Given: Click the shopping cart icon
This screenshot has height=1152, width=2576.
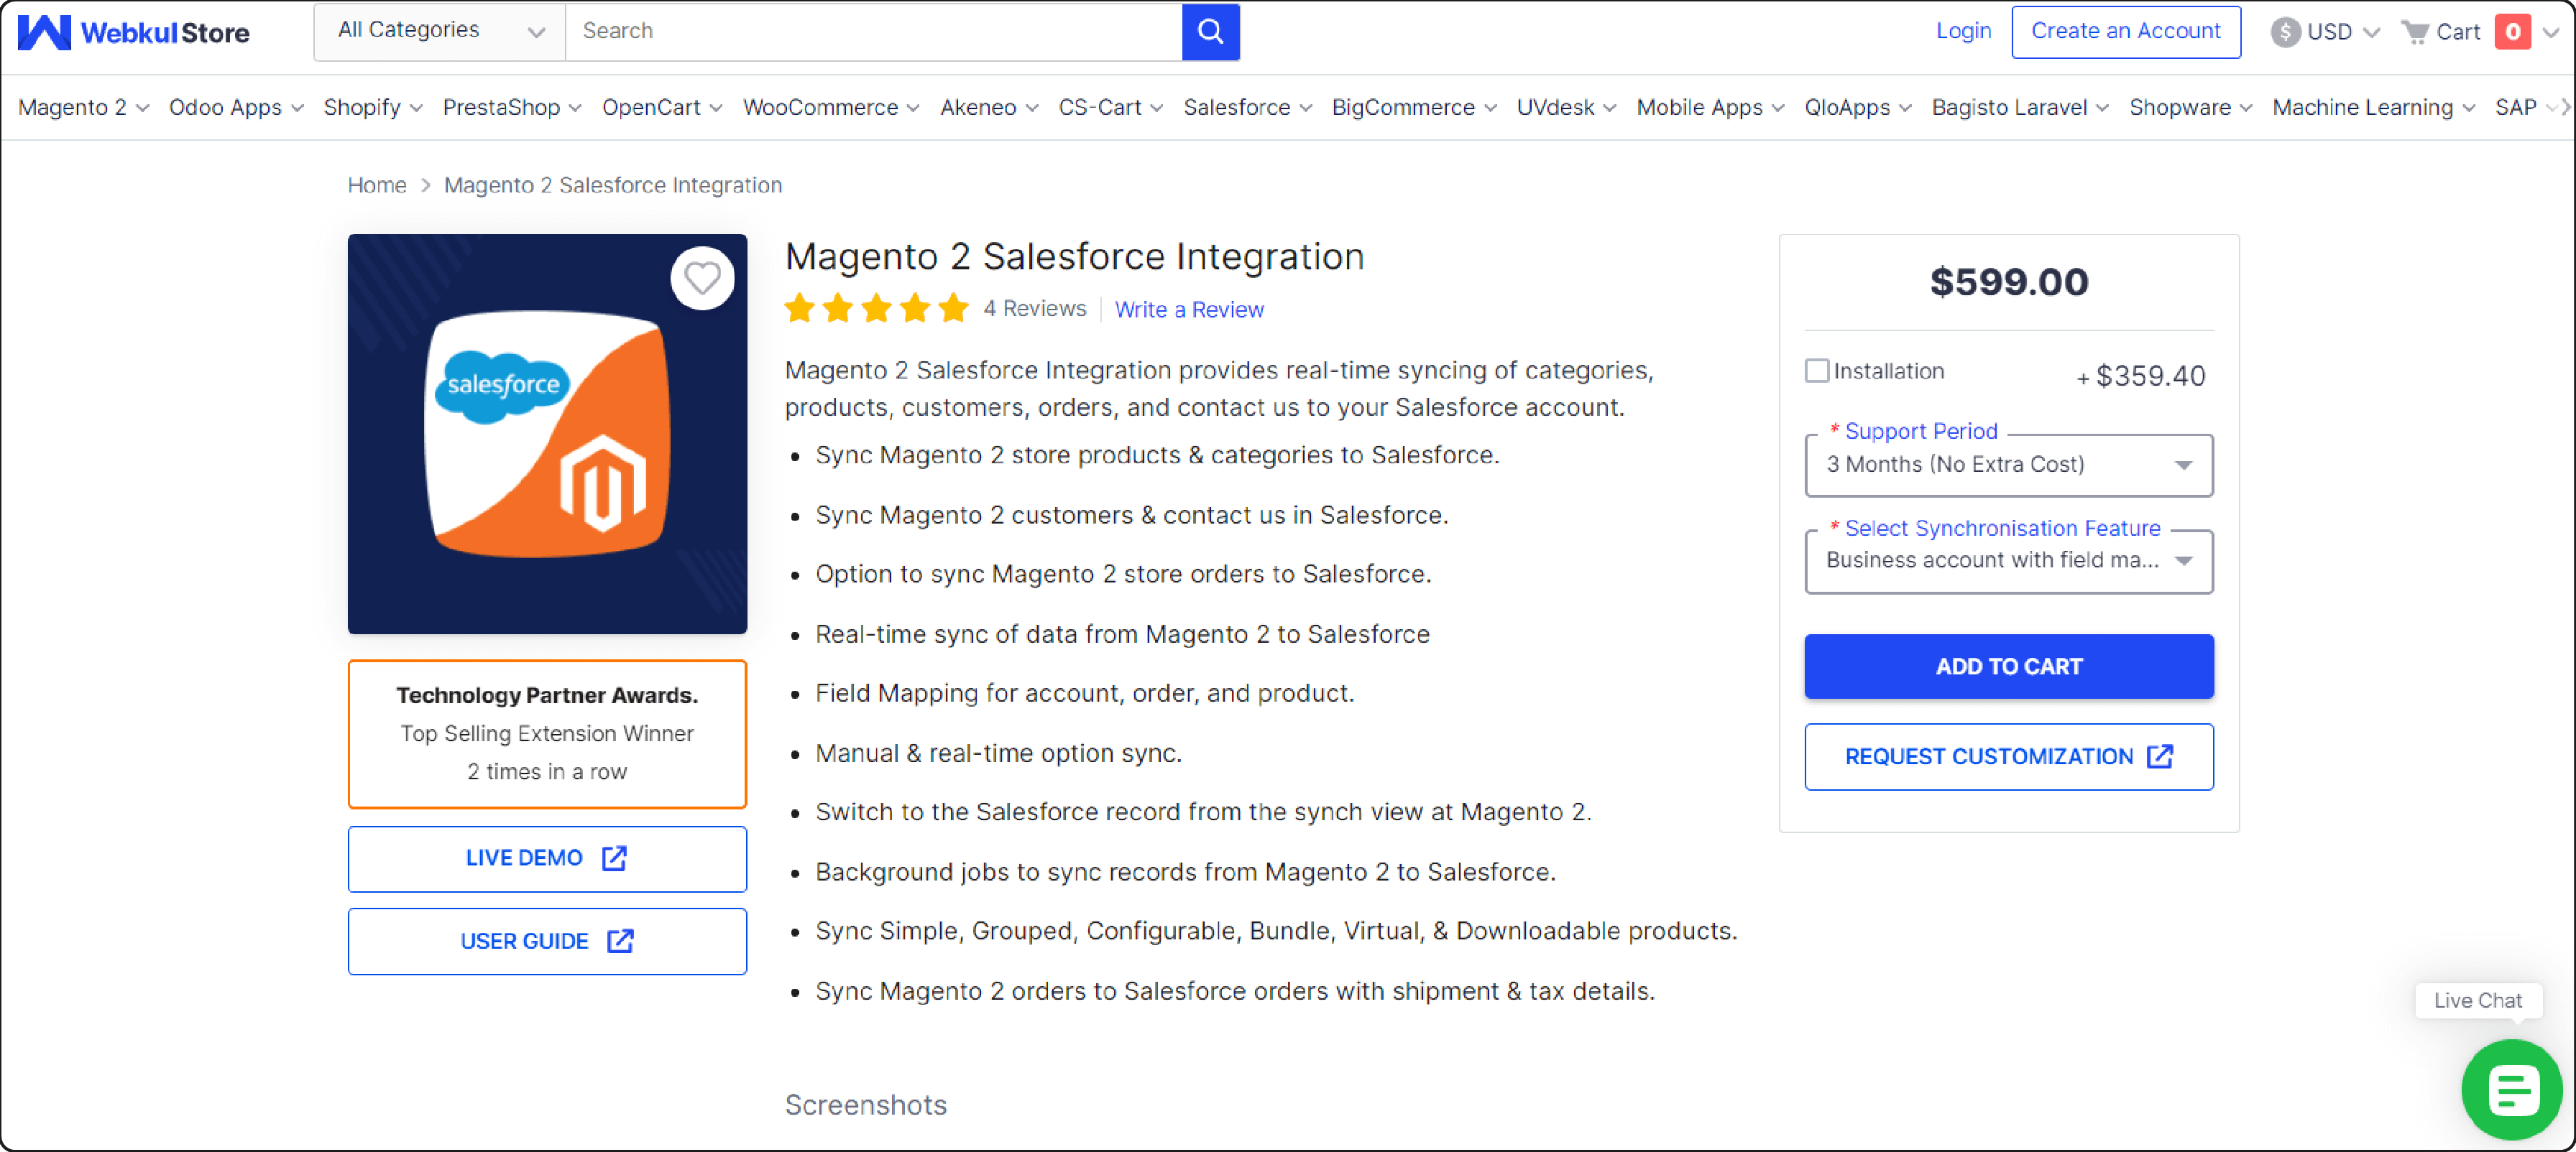Looking at the screenshot, I should (2415, 32).
